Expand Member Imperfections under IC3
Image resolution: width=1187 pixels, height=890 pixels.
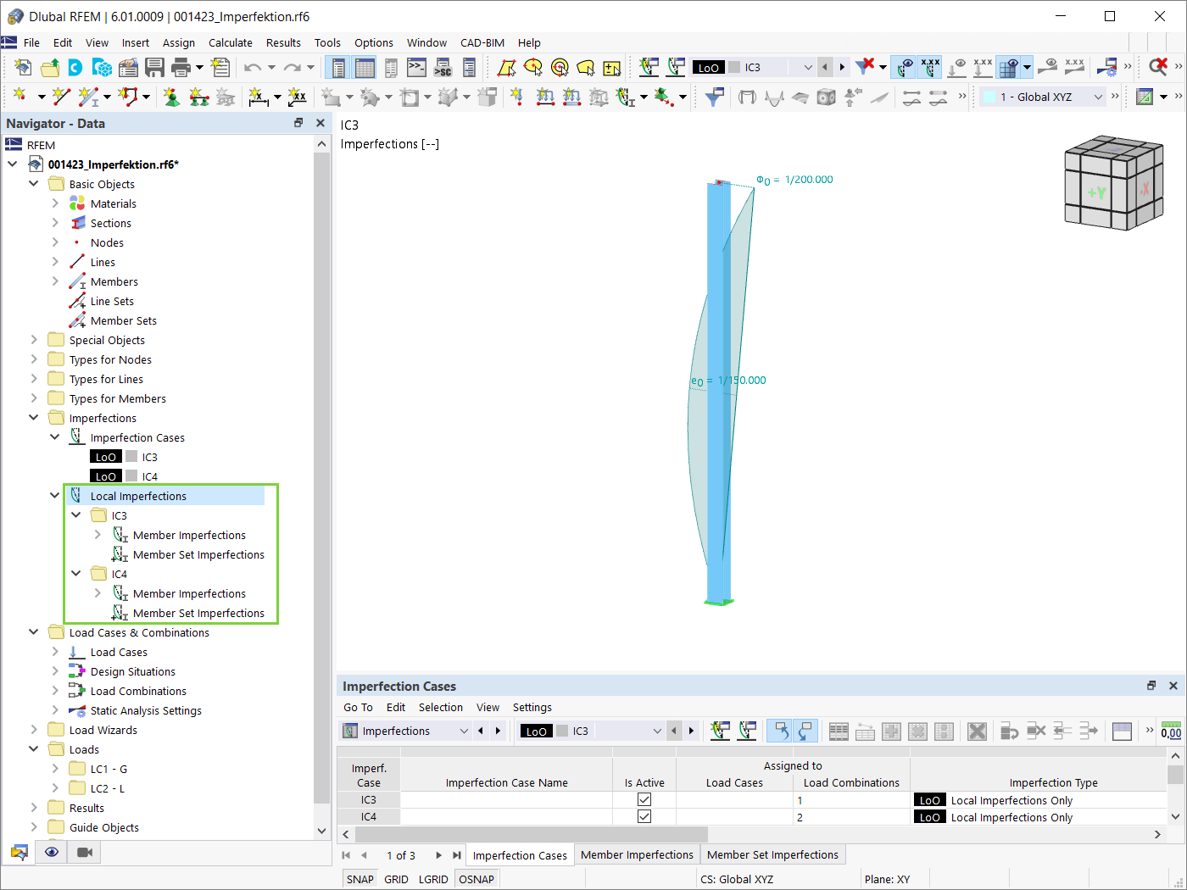point(98,535)
